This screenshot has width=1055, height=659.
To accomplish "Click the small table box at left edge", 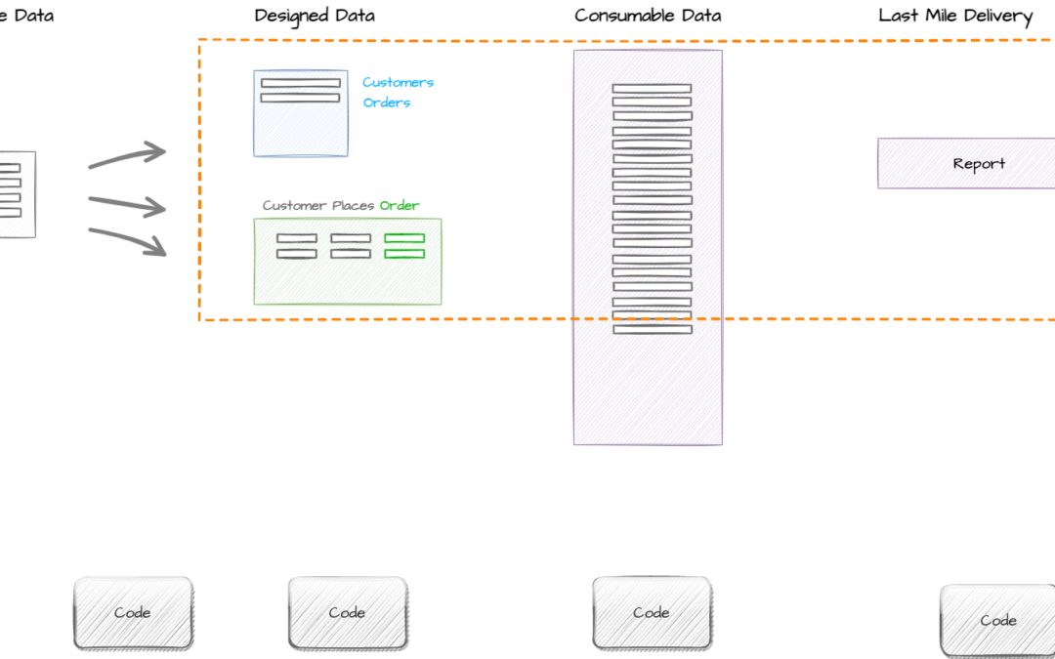I will point(17,194).
